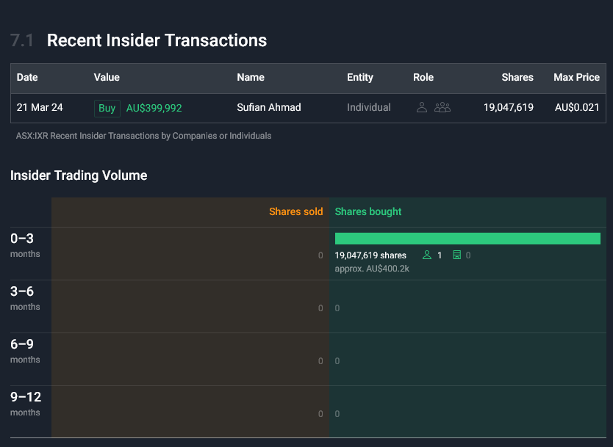Select the AU$399,992 transaction value
This screenshot has height=447, width=613.
pos(154,108)
